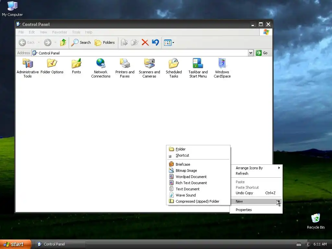This screenshot has height=249, width=332.
Task: Open Scanners and Cameras icon
Action: (x=149, y=68)
